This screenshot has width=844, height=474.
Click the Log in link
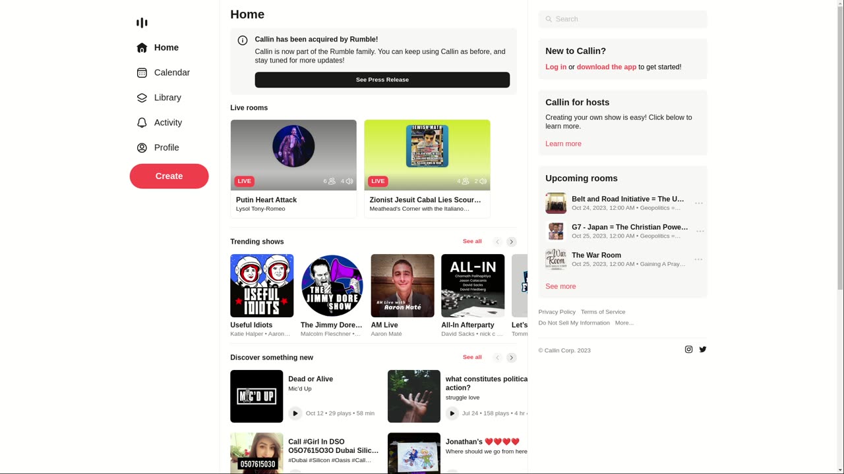pos(556,67)
